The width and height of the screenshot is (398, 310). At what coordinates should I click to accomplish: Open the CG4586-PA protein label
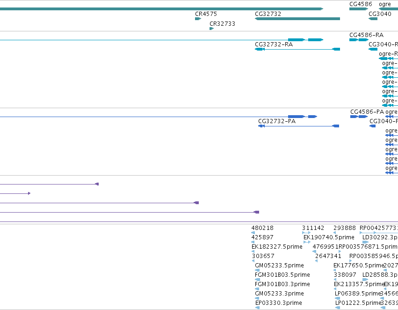[367, 112]
